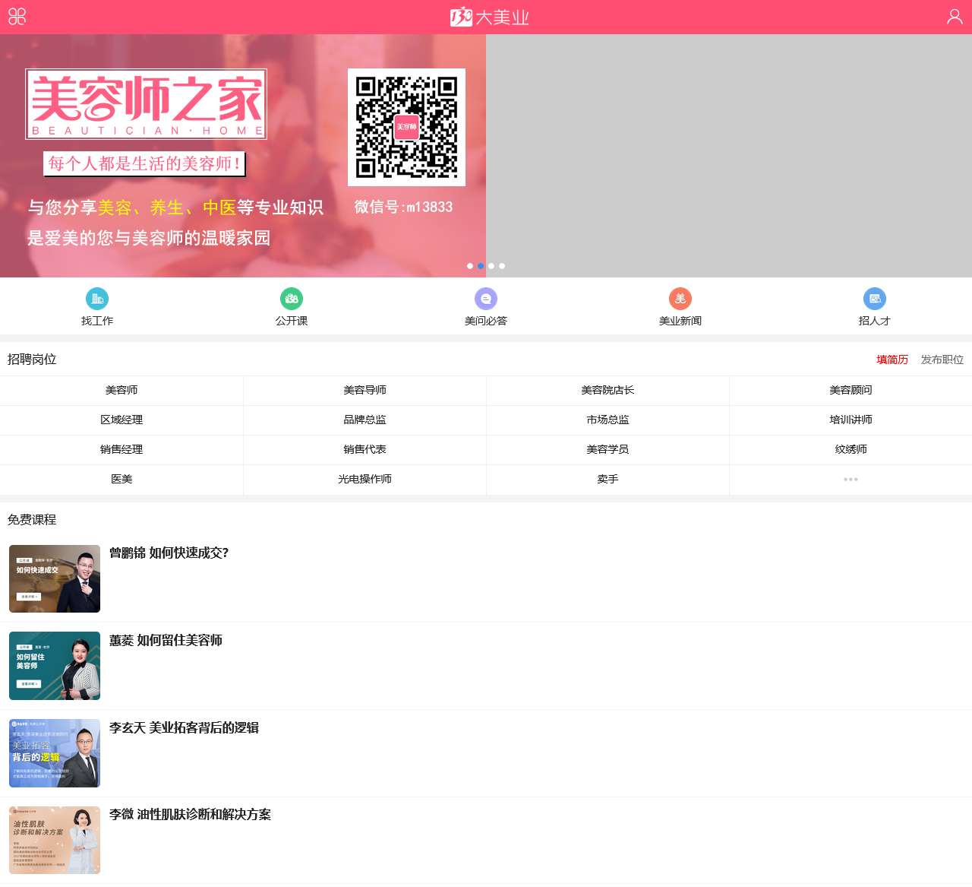
Task: View 光电操作师 positions
Action: (364, 479)
